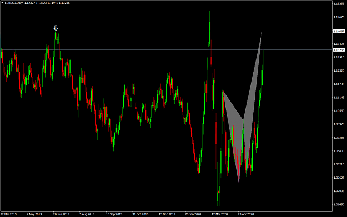
Task: Select the white down-arrow marker above the June 2019 high
Action: point(56,28)
